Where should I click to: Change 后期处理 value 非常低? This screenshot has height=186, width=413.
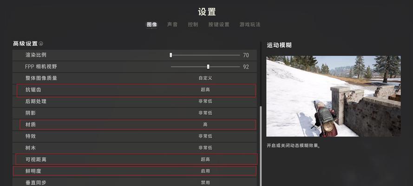coord(205,101)
